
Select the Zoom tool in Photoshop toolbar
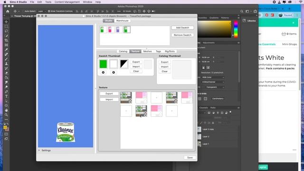click(x=6, y=115)
